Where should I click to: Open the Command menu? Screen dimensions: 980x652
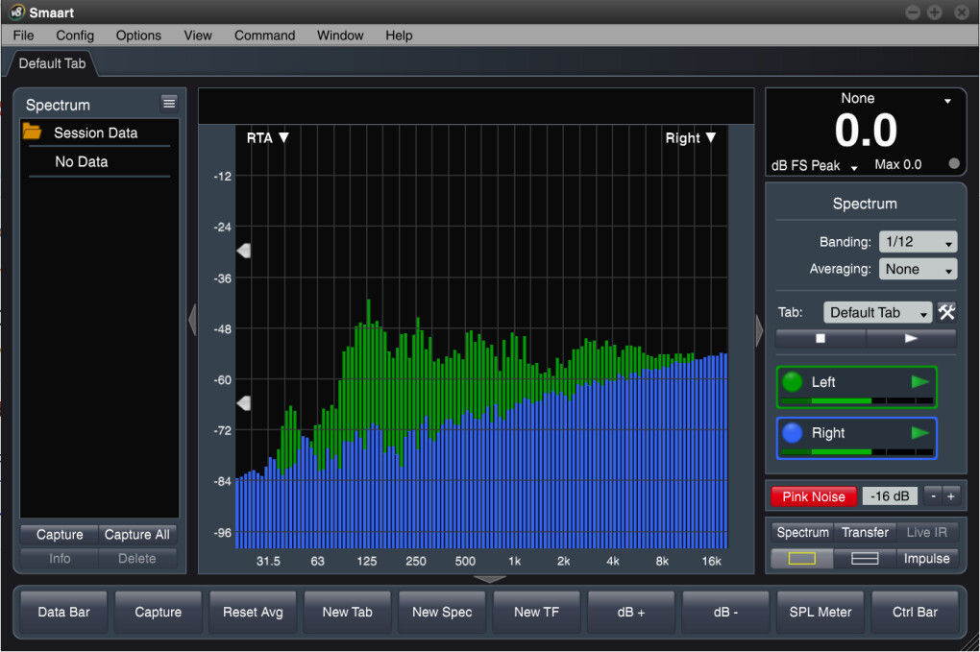264,36
